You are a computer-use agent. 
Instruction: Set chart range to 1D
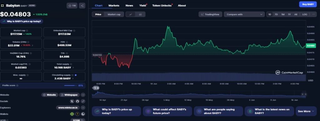tap(270, 14)
